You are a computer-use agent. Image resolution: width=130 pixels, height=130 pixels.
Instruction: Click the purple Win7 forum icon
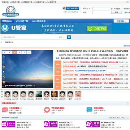51,124
